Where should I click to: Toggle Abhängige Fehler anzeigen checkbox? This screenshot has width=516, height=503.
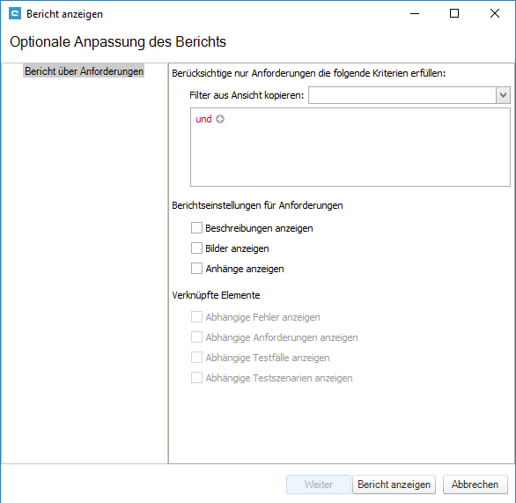click(x=196, y=317)
